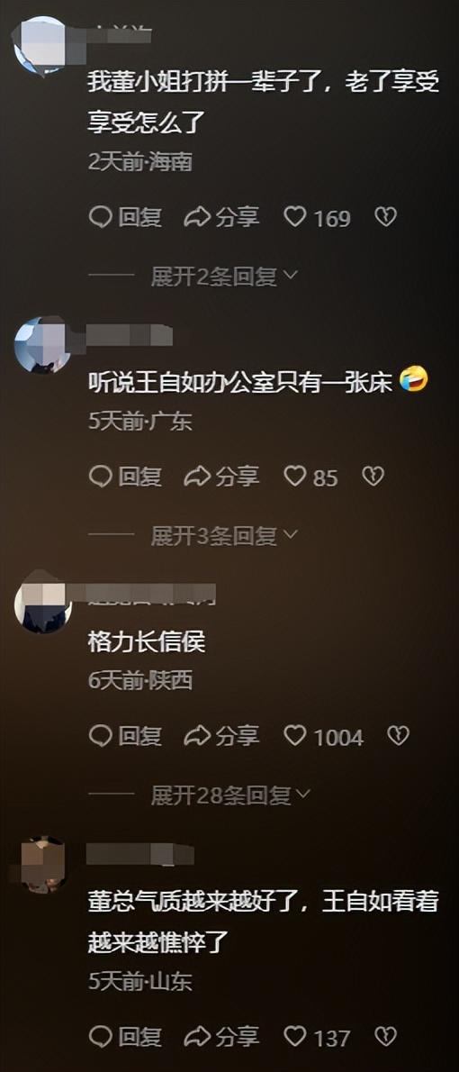The height and width of the screenshot is (1072, 459).
Task: Expand 展开2条回复 replies
Action: click(x=224, y=277)
